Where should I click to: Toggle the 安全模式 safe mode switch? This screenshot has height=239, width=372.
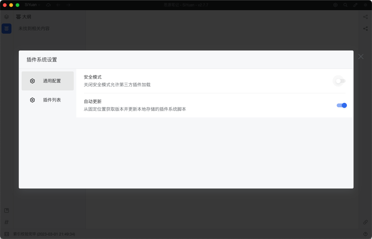click(341, 81)
